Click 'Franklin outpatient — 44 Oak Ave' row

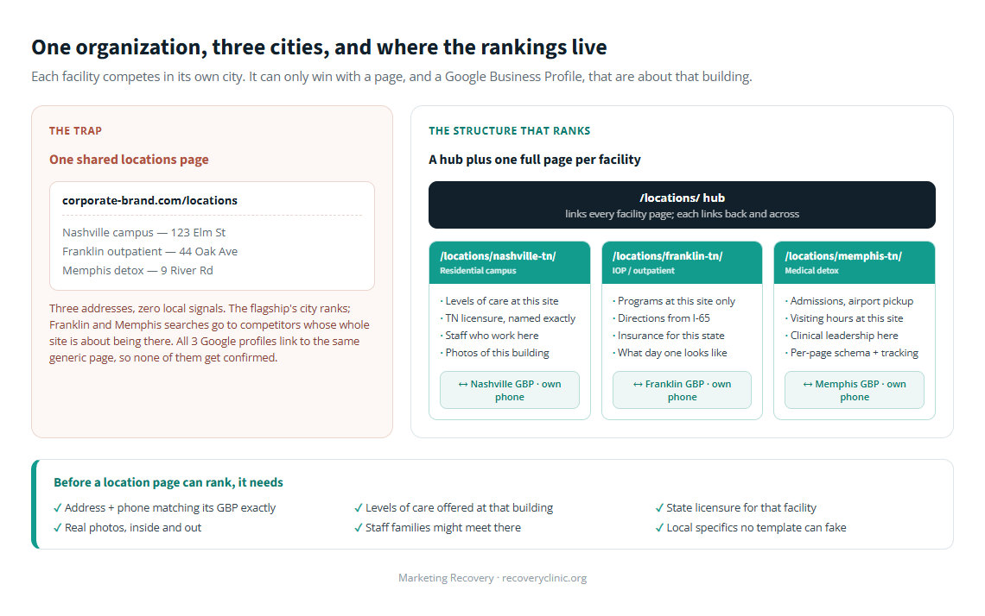click(149, 251)
